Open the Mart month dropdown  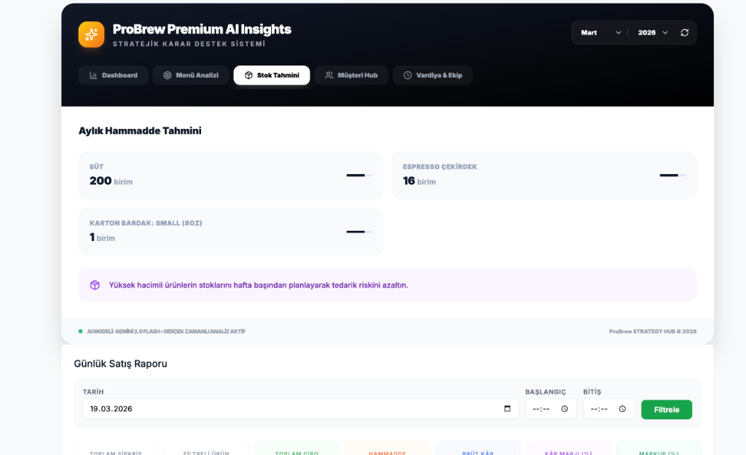600,33
